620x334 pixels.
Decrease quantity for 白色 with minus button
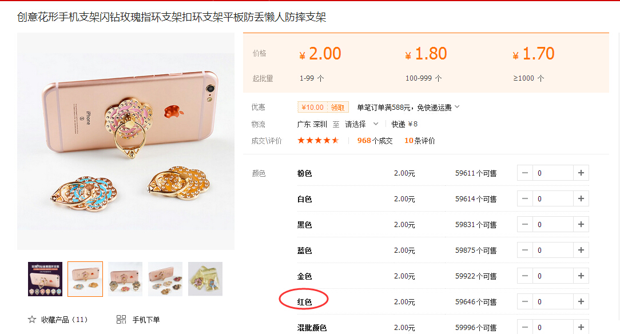tap(525, 198)
